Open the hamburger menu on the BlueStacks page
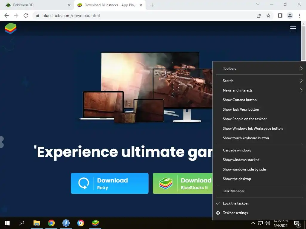 coord(293,29)
